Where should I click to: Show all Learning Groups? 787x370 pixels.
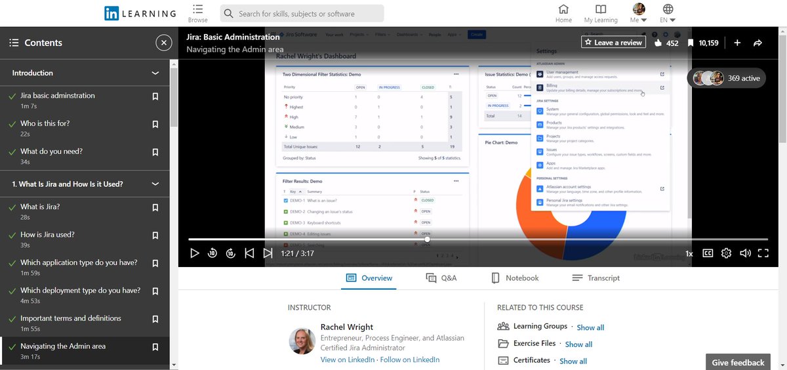click(x=590, y=327)
